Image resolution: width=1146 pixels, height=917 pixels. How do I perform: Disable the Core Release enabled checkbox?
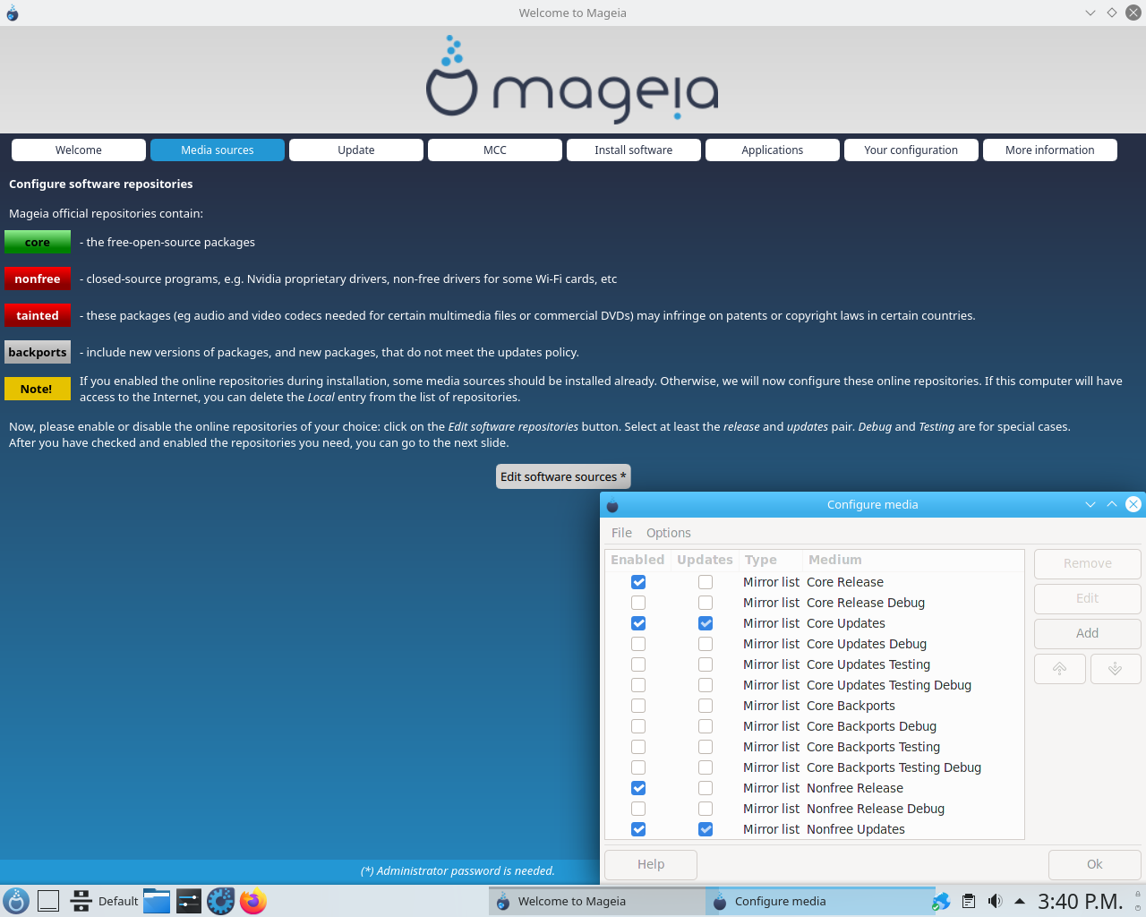(x=638, y=582)
